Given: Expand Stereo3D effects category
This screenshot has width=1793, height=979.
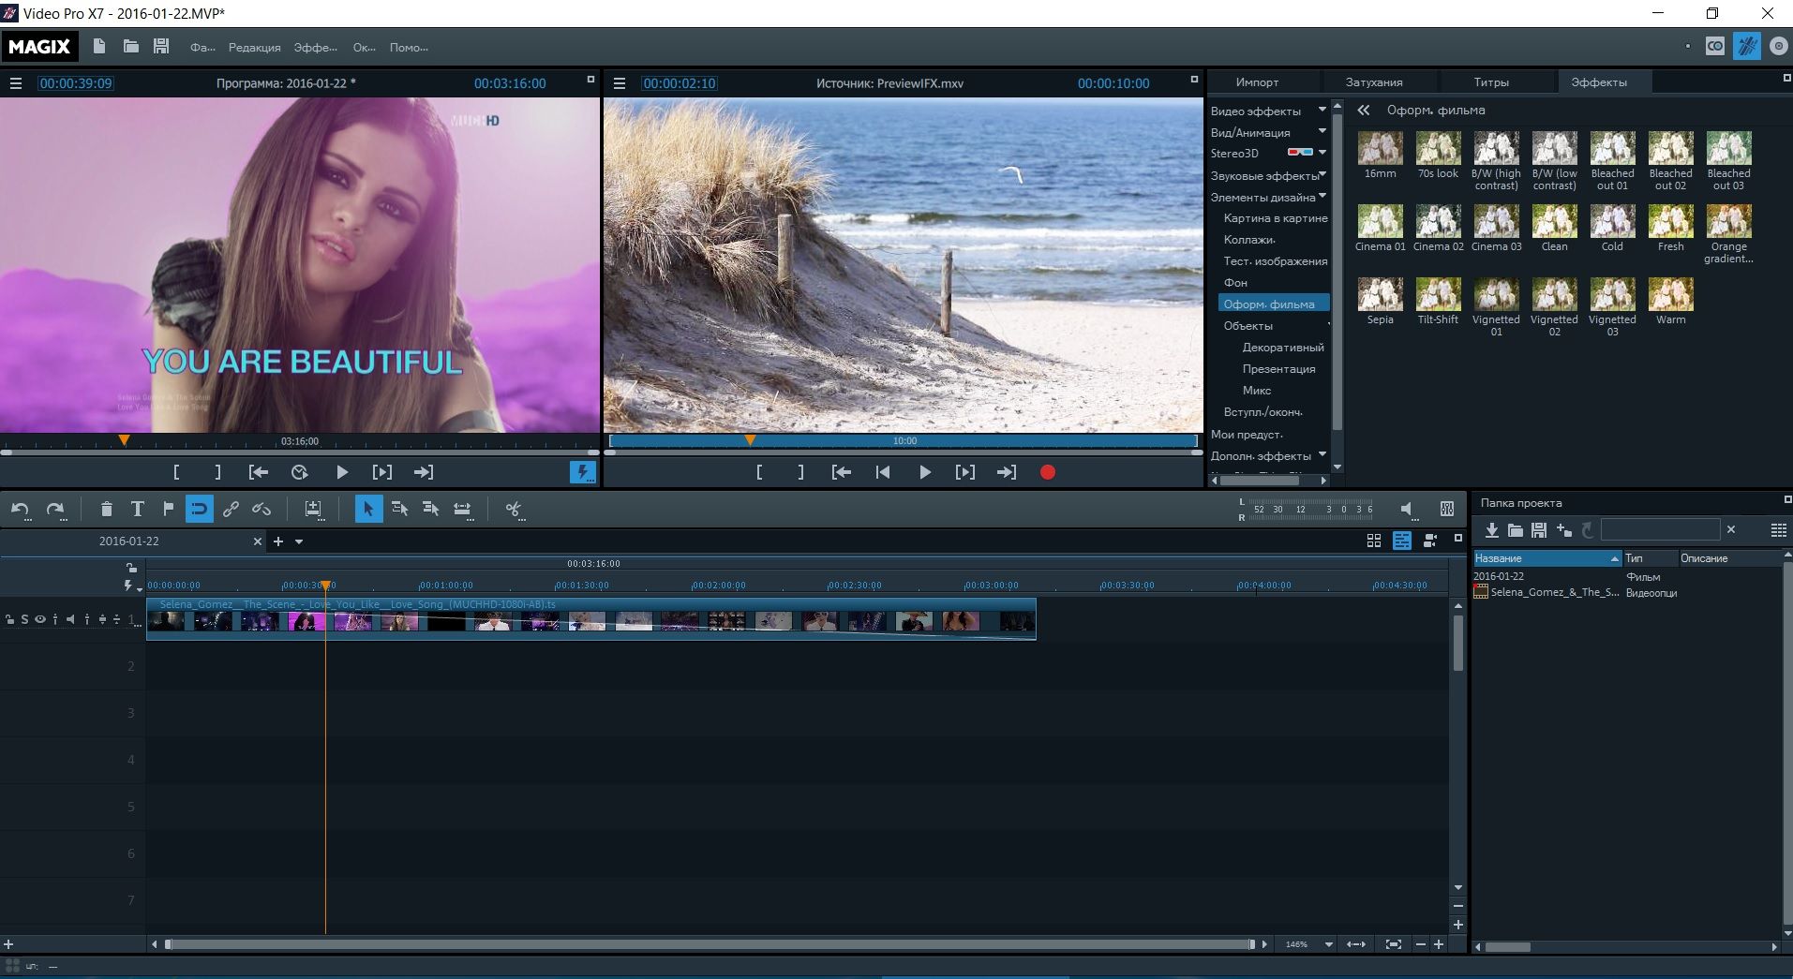Looking at the screenshot, I should coord(1322,152).
